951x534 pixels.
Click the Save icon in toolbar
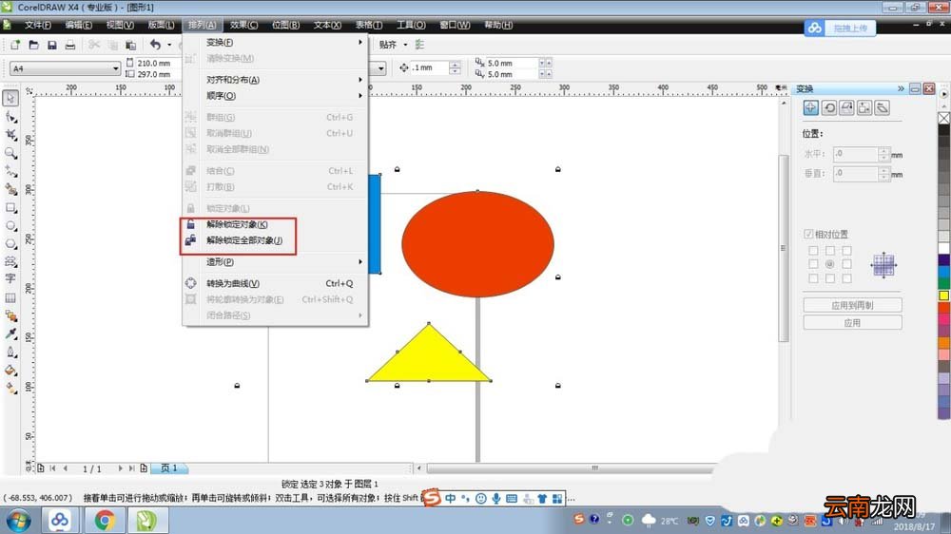pyautogui.click(x=52, y=45)
